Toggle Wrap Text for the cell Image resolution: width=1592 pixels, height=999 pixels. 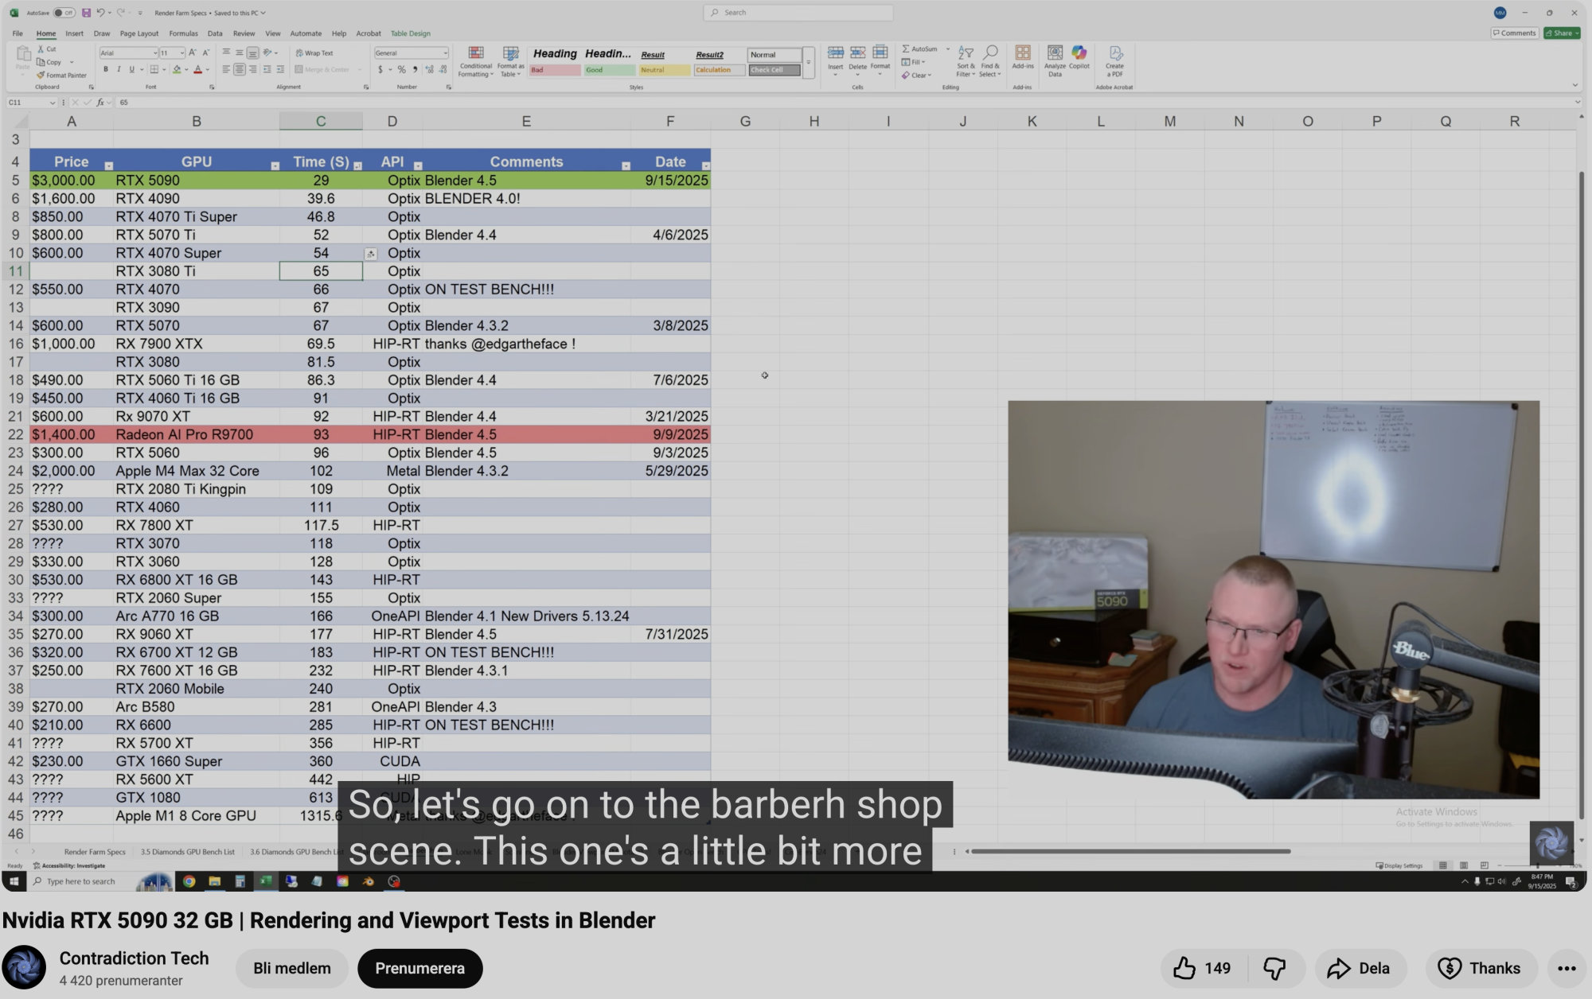(x=314, y=53)
